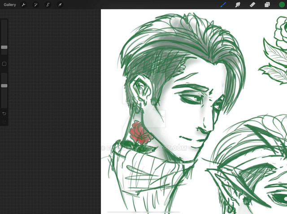Select the Brush tool
Screen dimensions: 287x214
[223, 5]
